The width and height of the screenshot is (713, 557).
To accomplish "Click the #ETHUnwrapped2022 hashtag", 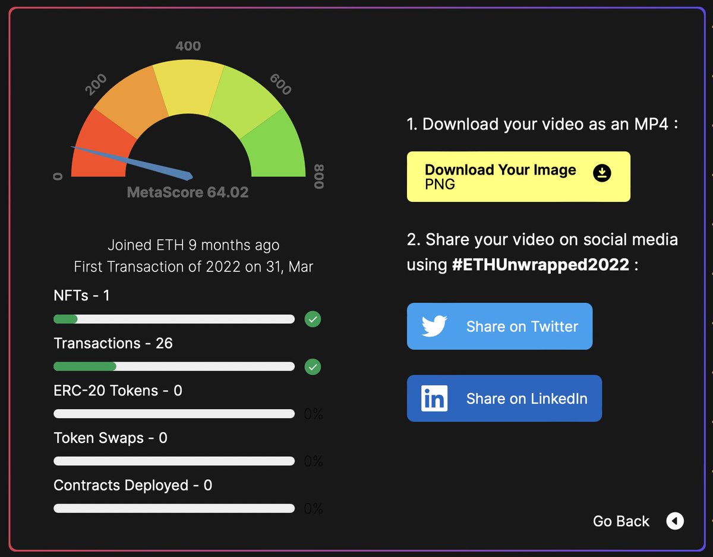I will click(540, 264).
